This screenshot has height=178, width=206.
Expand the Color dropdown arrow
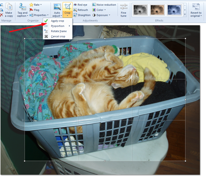pyautogui.click(x=105, y=10)
